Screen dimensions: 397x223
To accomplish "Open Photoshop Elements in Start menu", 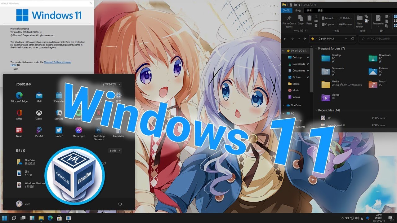I will 98,133.
